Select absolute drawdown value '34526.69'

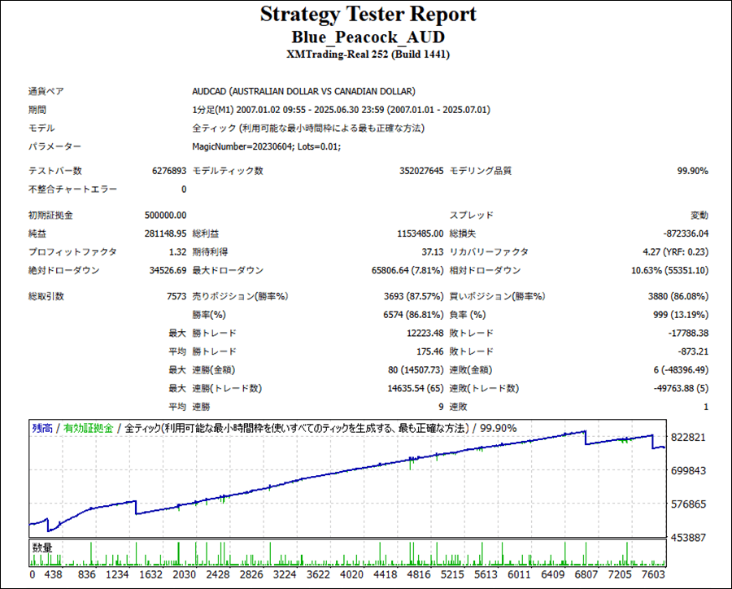[168, 270]
